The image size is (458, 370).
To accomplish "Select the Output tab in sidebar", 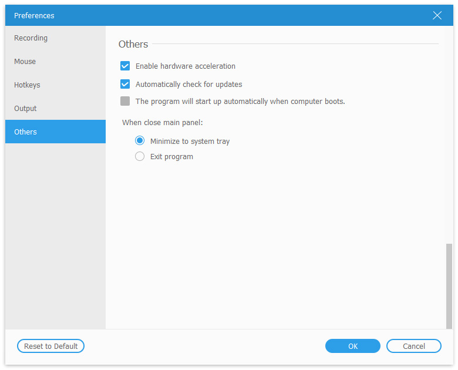I will point(26,109).
